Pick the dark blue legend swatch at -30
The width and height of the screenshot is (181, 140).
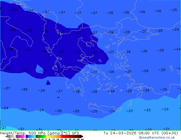(27, 136)
